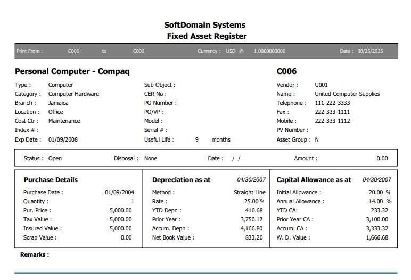This screenshot has width=411, height=280.
Task: Click Prior Year depreciation '3,750.12'
Action: [252, 219]
